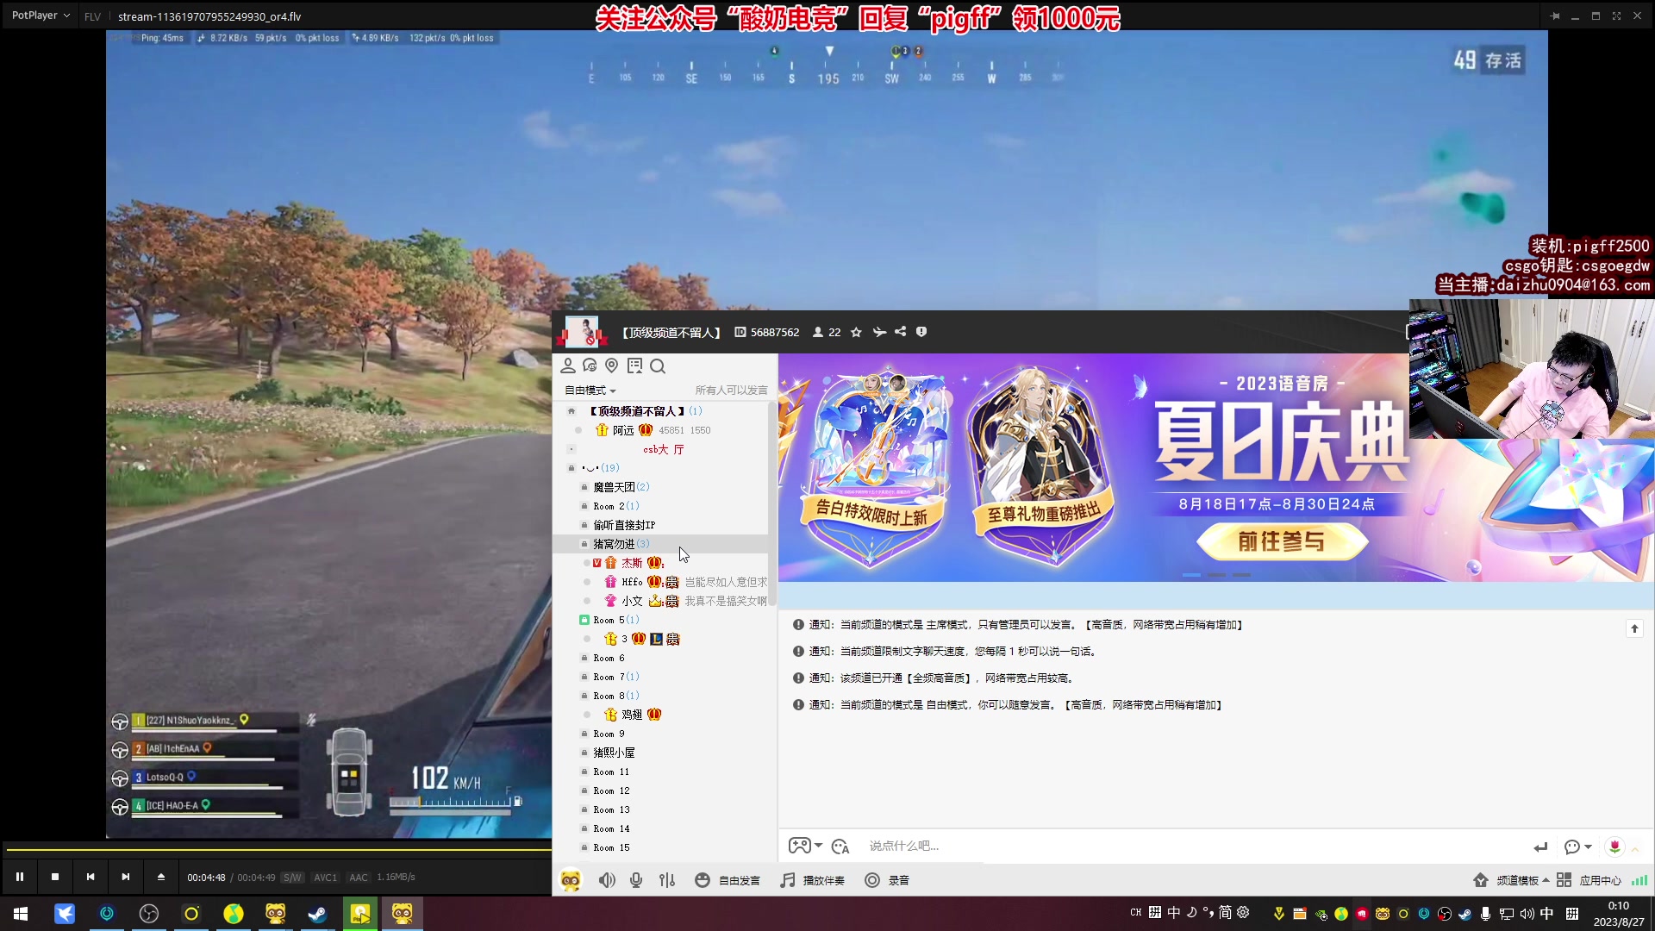The width and height of the screenshot is (1655, 931).
Task: Toggle the microphone in YY bottom bar
Action: point(636,880)
